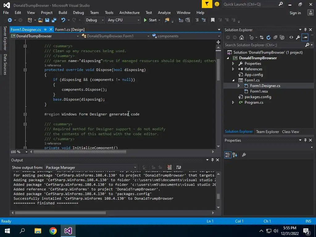
Task: Open the Tools menu
Action: point(109,12)
